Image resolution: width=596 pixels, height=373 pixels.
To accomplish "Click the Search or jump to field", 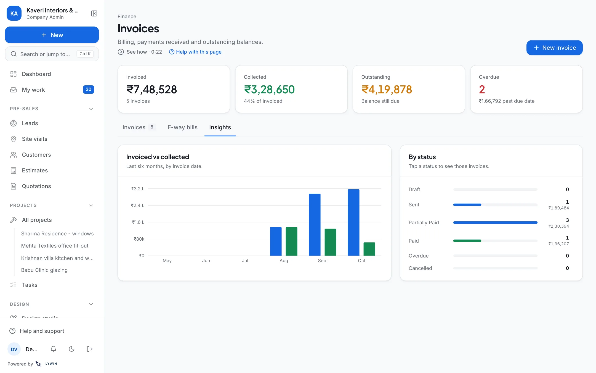I will (52, 54).
